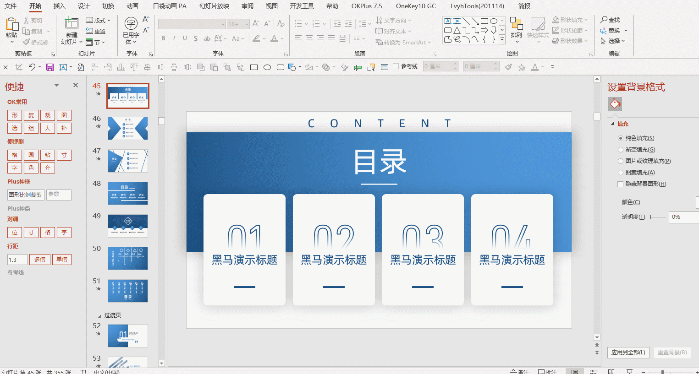This screenshot has width=699, height=374.
Task: Click the Apply to All (应用到全部) button
Action: [628, 352]
